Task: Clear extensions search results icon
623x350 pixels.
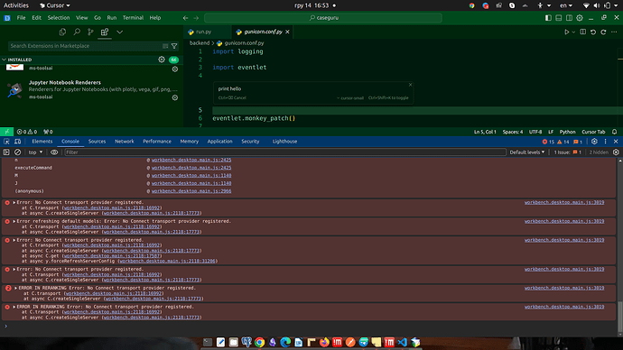Action: (x=165, y=46)
